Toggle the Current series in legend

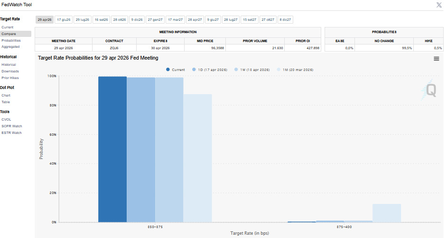(176, 70)
